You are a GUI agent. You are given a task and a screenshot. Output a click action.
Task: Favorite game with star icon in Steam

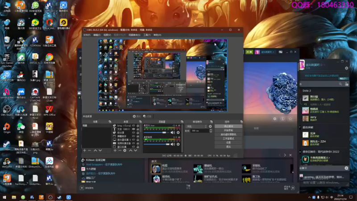pos(291,119)
